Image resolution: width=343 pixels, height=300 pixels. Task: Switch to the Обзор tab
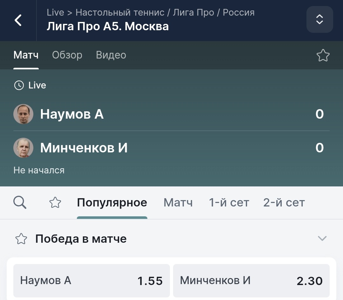point(67,55)
